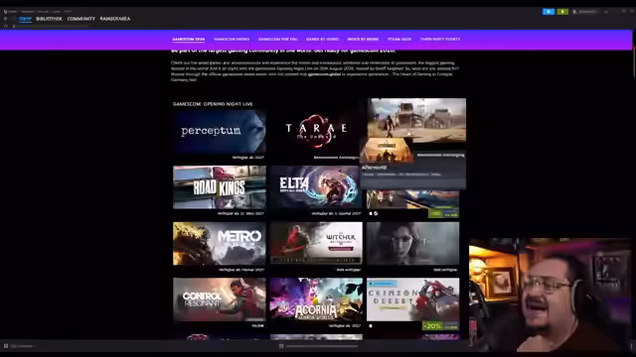
Task: Open the gamescom.global link in description
Action: pos(324,74)
